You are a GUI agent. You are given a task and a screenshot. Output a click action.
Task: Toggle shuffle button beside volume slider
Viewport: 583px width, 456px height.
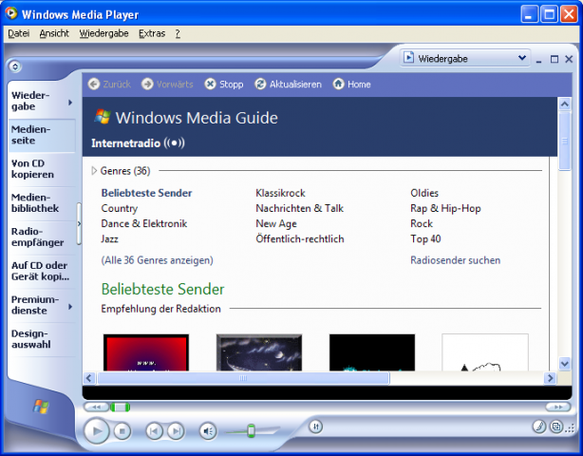[315, 427]
